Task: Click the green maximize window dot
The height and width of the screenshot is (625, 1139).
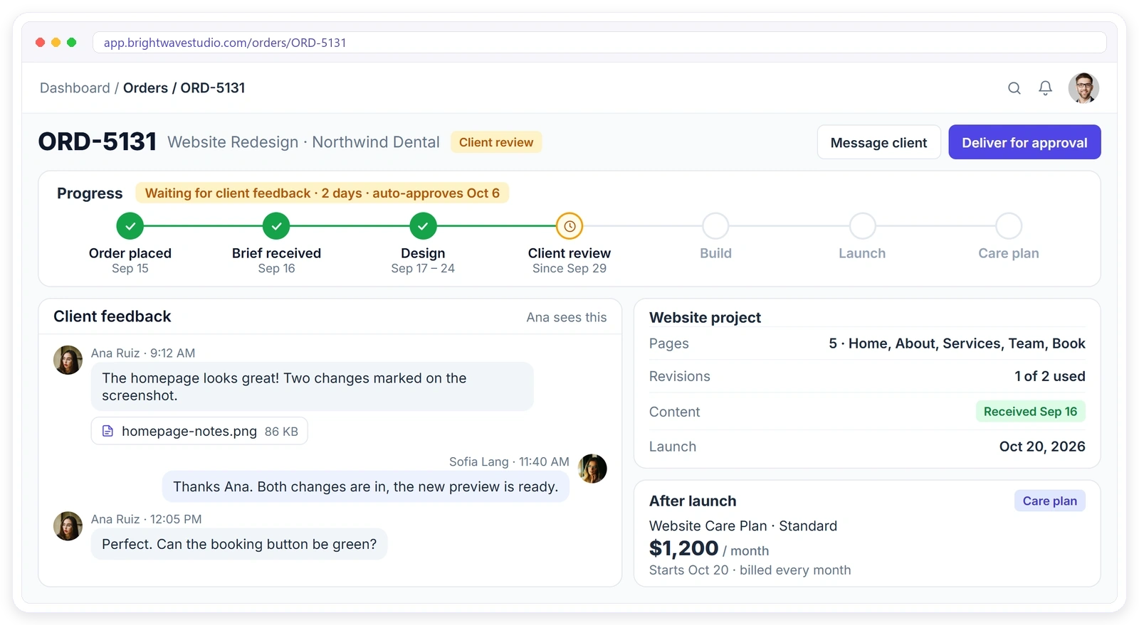Action: click(72, 43)
